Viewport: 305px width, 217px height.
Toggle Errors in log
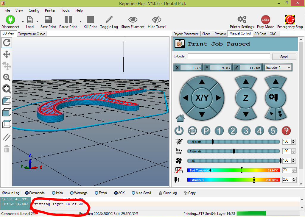tap(101, 193)
